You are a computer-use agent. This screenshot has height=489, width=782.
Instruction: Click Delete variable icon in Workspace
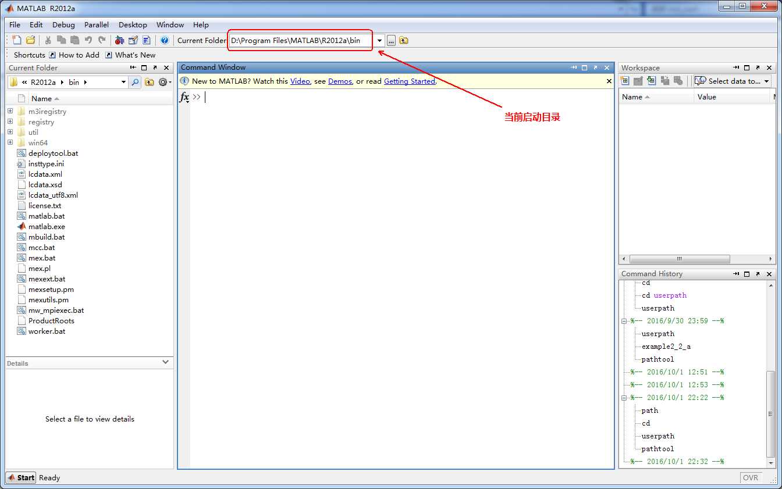[678, 81]
